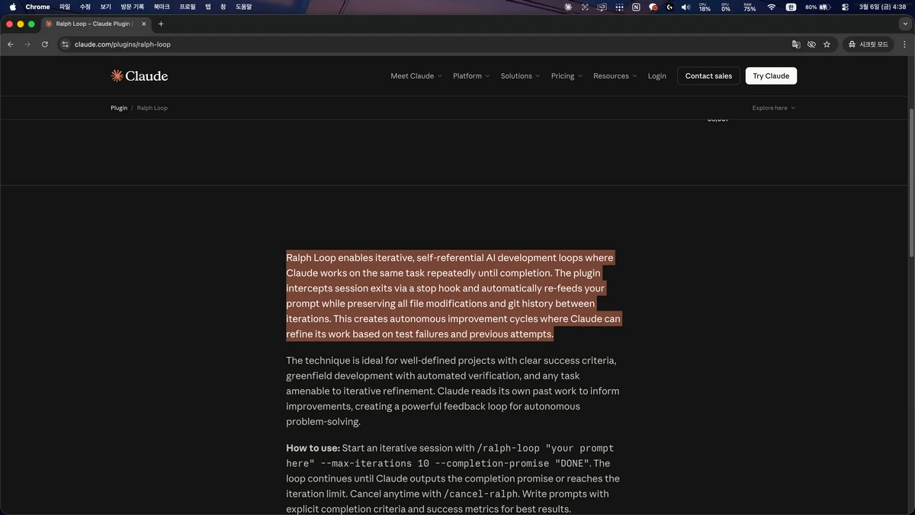The image size is (915, 515).
Task: Click the screen capture icon in menu bar
Action: point(585,7)
